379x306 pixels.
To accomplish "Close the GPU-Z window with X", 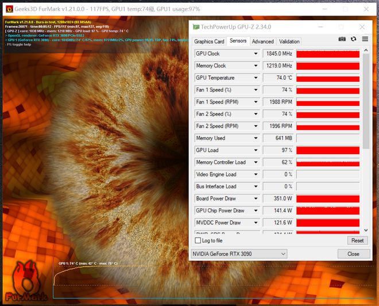I will click(362, 27).
